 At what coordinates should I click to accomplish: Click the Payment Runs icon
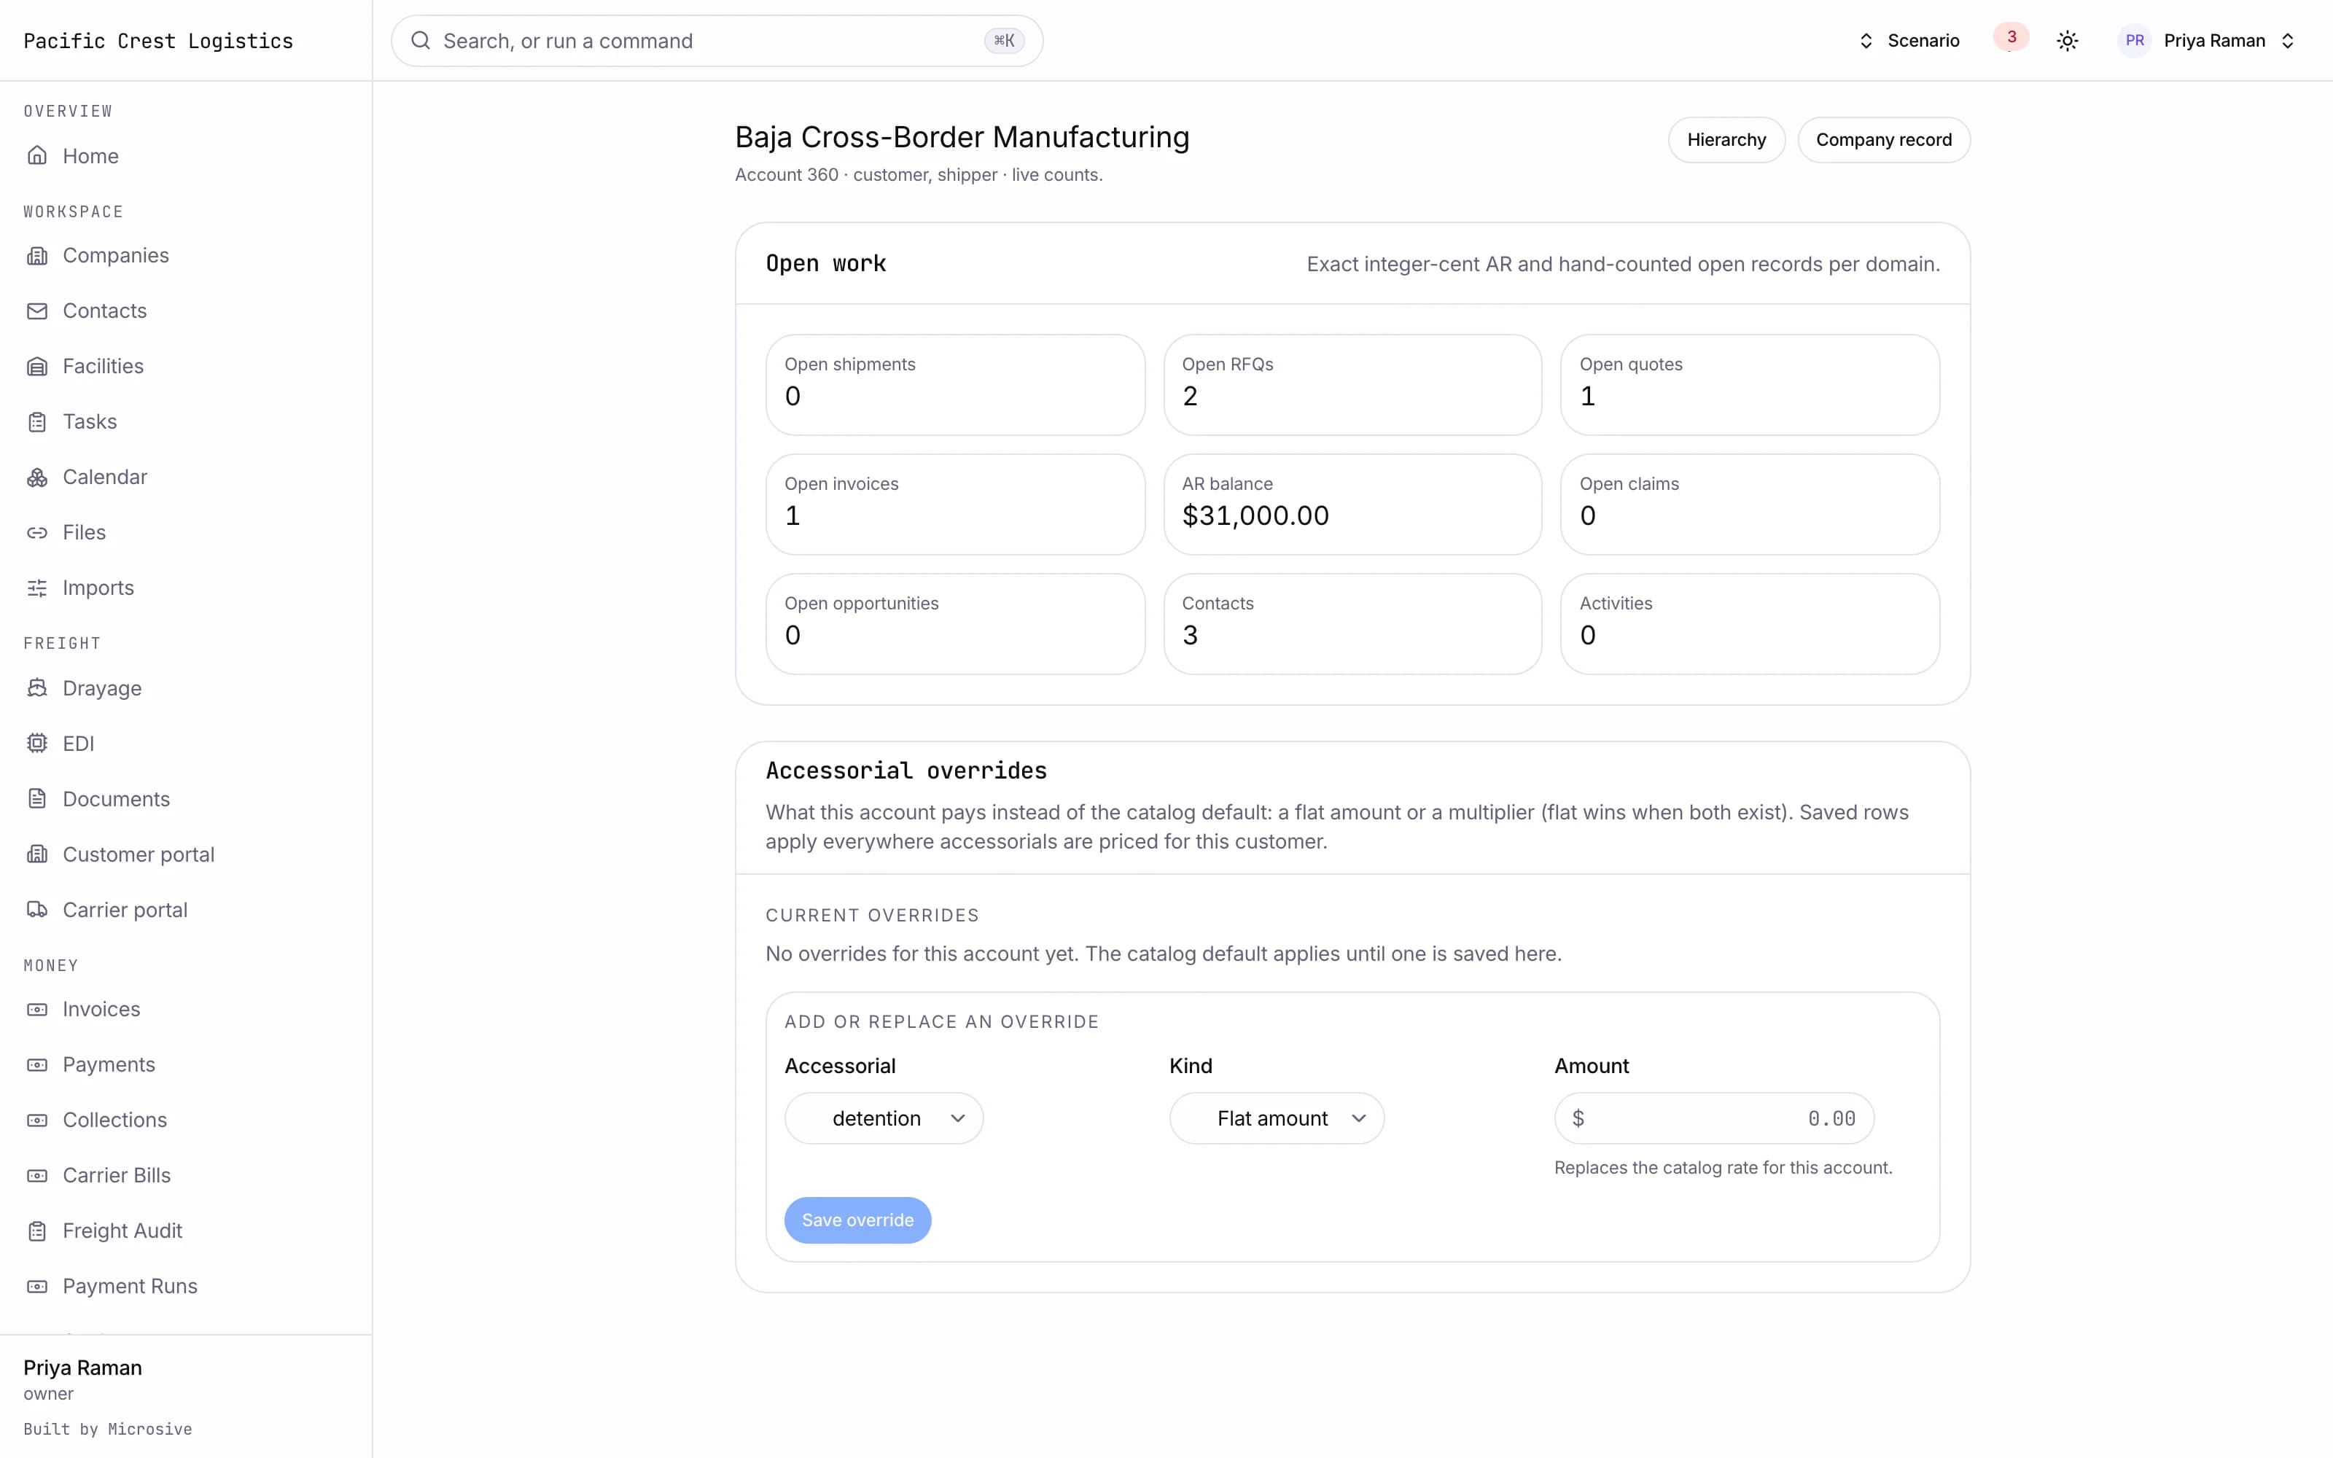click(36, 1287)
